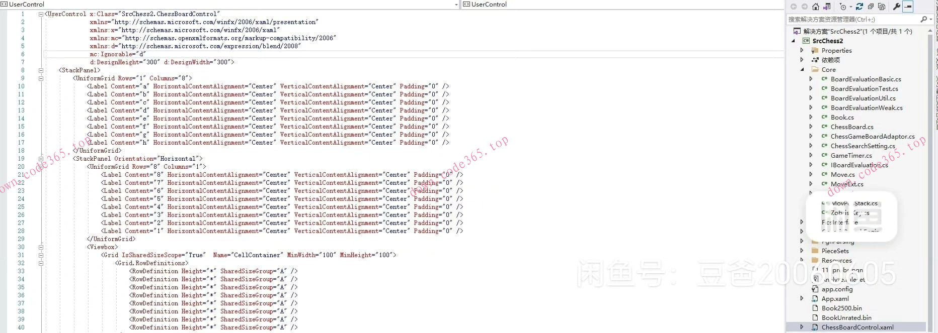The image size is (938, 333).
Task: Open the pending changes filter clock icon
Action: point(843,7)
